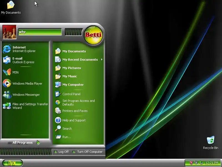Click the Run icon
The width and height of the screenshot is (222, 167).
coord(58,137)
